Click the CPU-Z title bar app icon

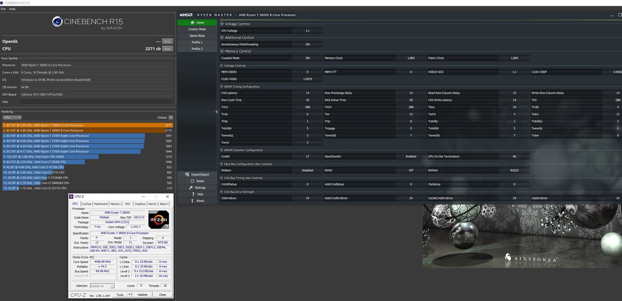click(x=72, y=196)
